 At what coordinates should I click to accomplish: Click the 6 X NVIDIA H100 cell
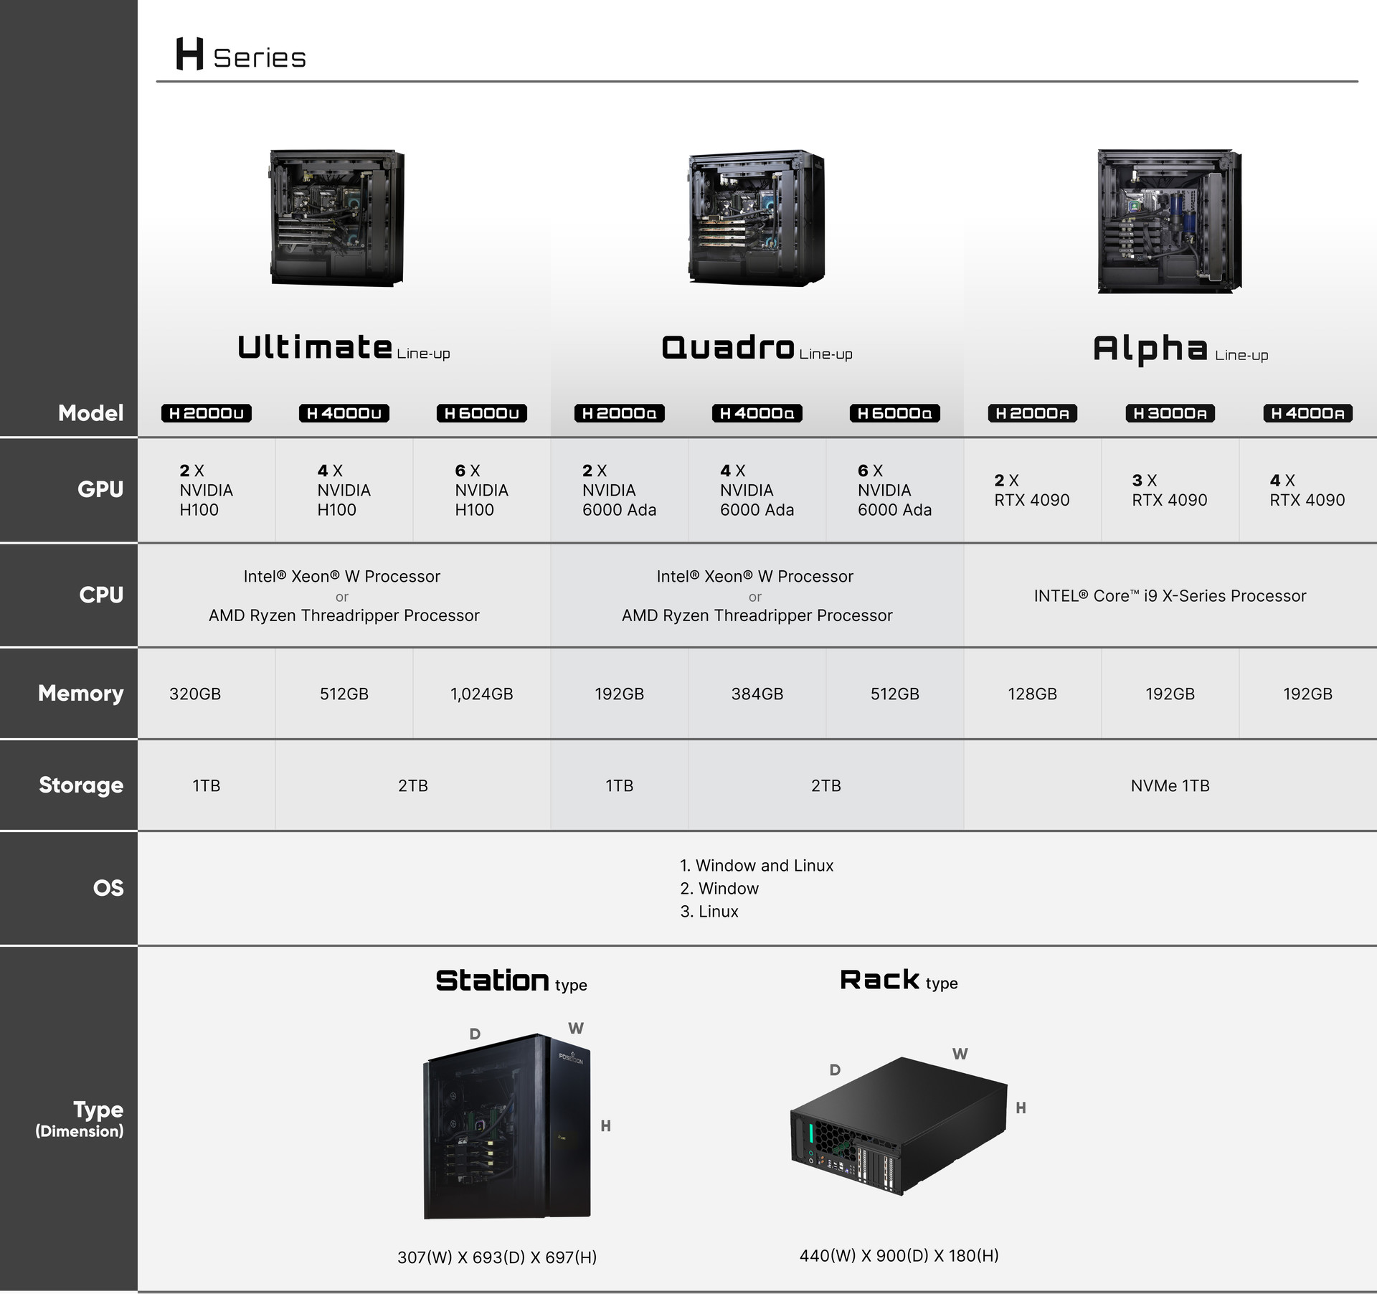[x=482, y=490]
